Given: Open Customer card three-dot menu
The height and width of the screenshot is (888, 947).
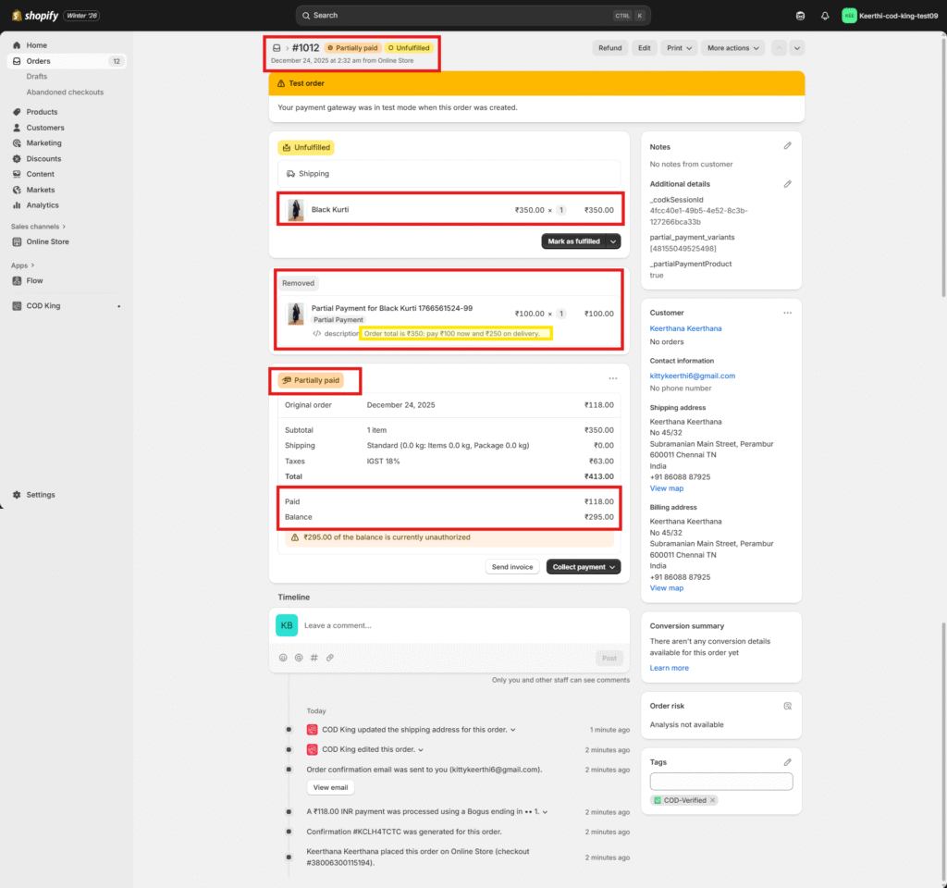Looking at the screenshot, I should coord(788,313).
